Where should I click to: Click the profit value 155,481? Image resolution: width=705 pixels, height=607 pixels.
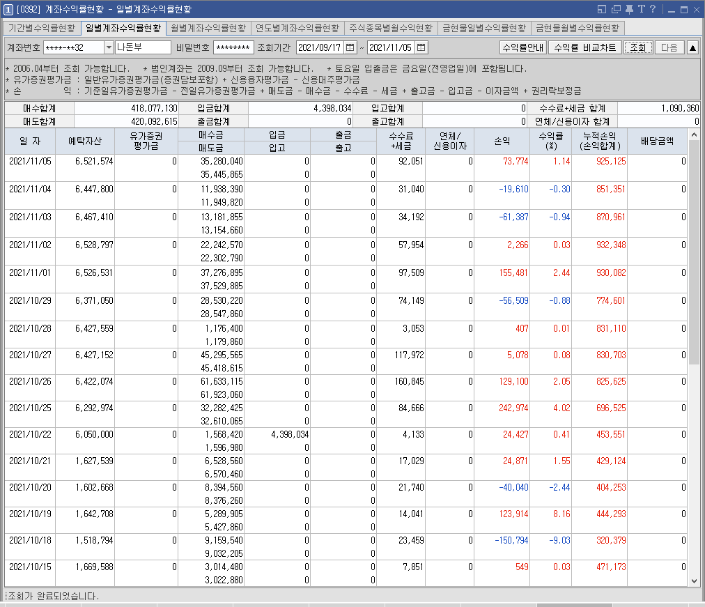click(513, 272)
